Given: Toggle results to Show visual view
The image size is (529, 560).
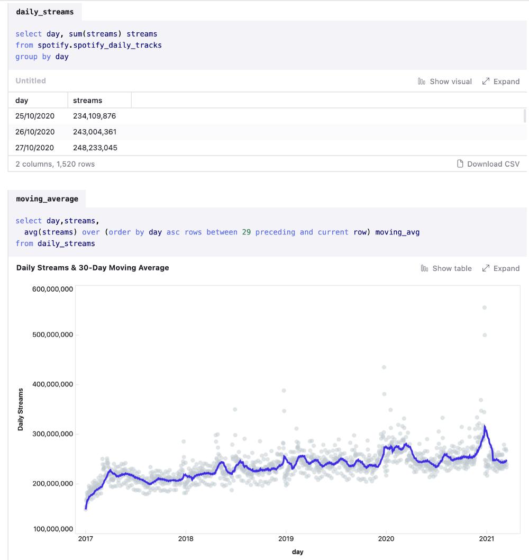Looking at the screenshot, I should (x=445, y=82).
